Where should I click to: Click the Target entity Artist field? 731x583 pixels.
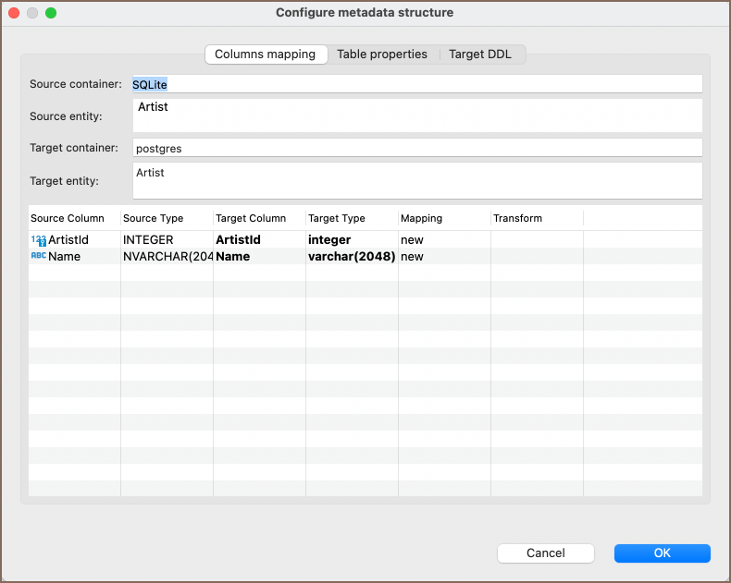[416, 180]
